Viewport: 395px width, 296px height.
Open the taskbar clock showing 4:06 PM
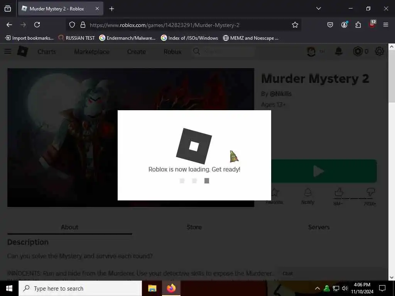pyautogui.click(x=362, y=288)
